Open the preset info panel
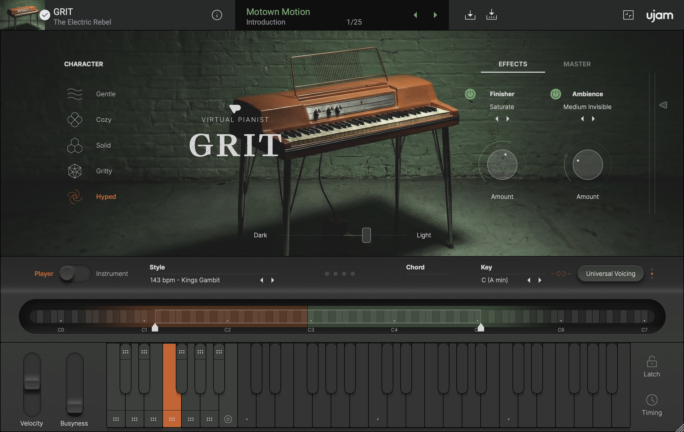Viewport: 684px width, 432px height. click(x=217, y=15)
